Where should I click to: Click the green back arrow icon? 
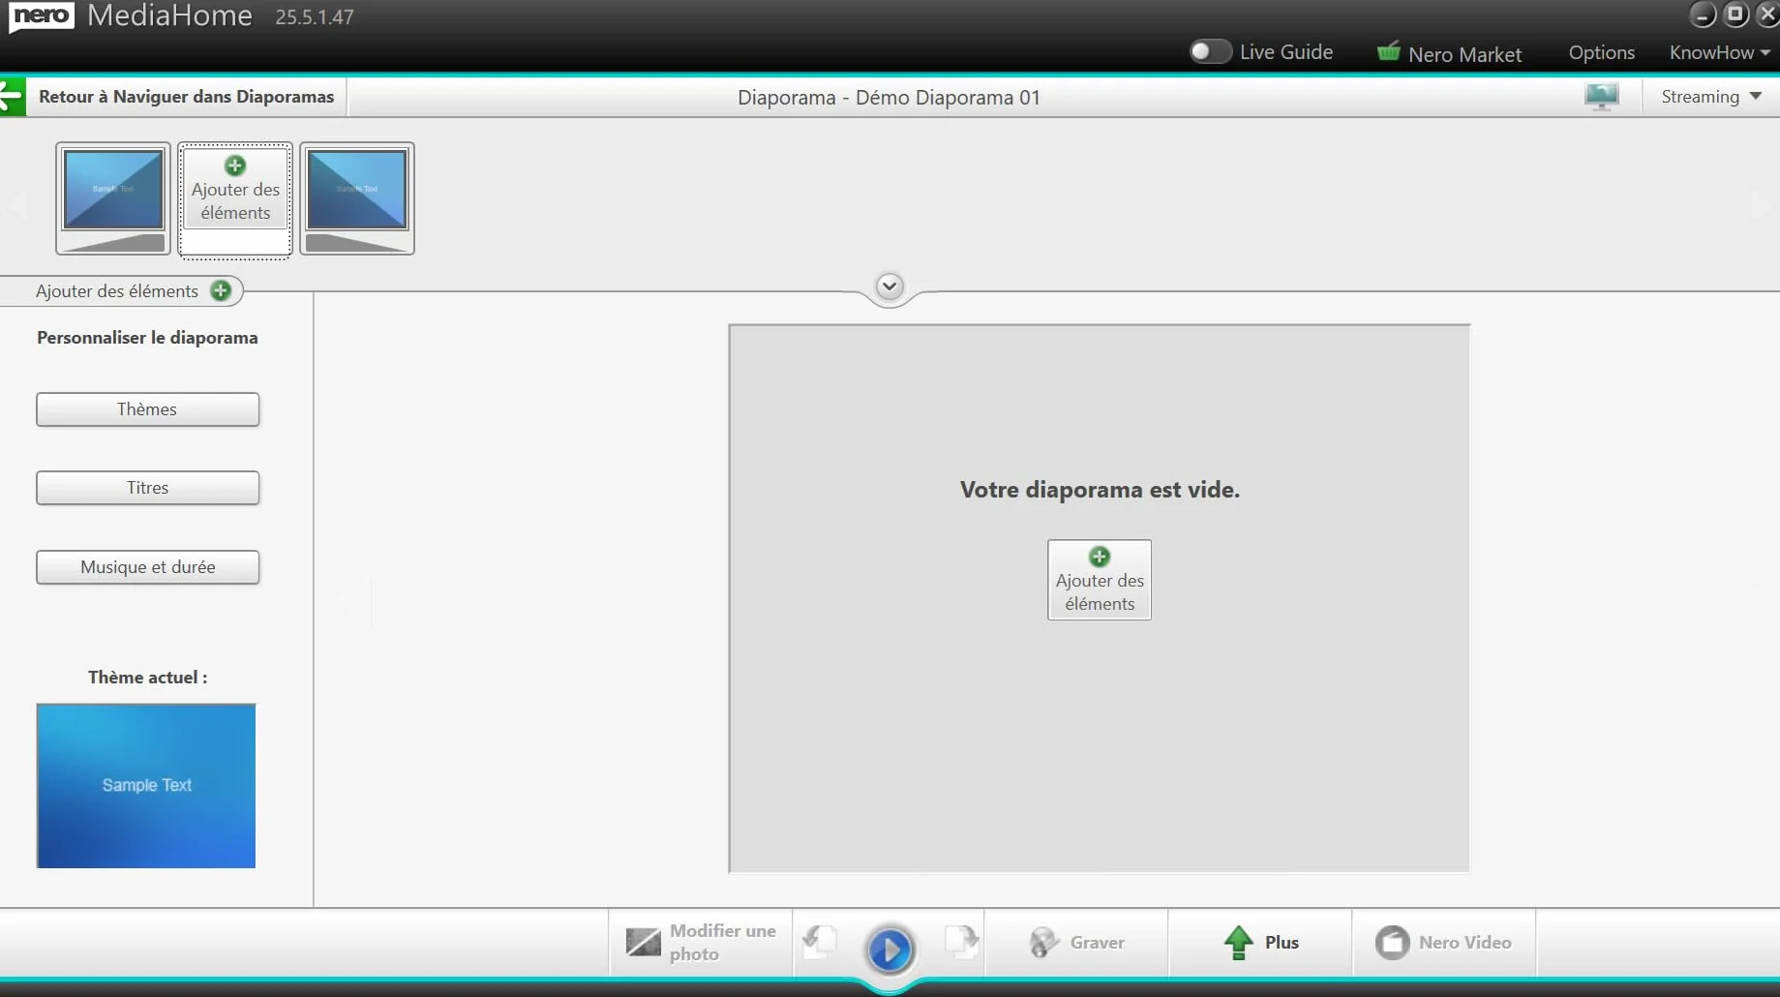pos(13,97)
